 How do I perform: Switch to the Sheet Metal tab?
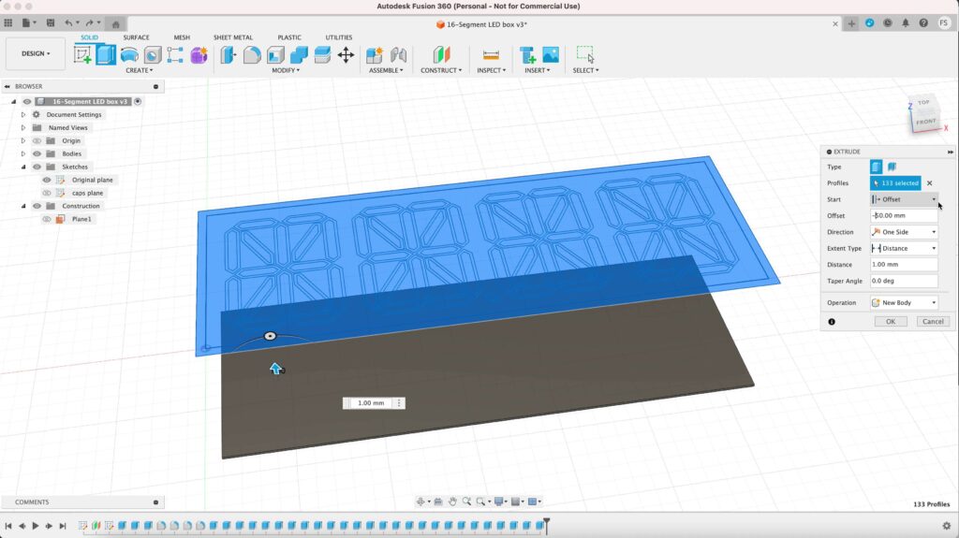coord(234,37)
